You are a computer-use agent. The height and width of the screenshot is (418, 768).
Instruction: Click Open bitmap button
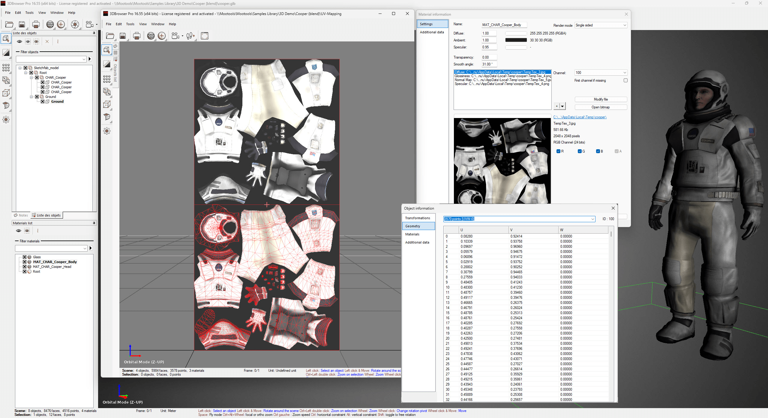click(601, 107)
